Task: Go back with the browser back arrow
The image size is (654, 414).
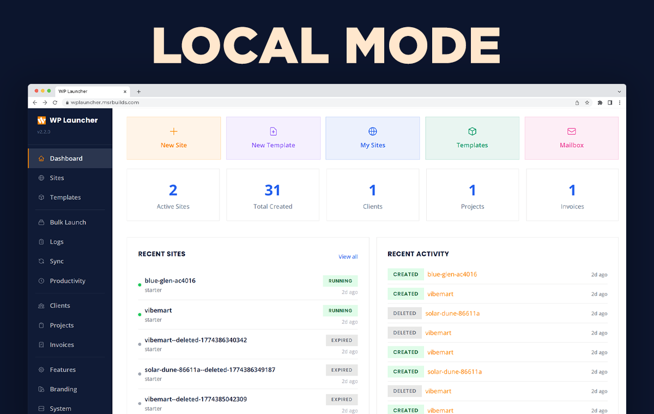Action: (x=35, y=102)
